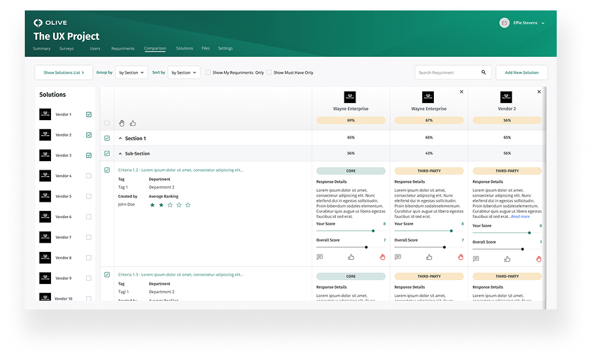The width and height of the screenshot is (592, 359).
Task: Toggle Criteria 1.3 row checkbox
Action: (107, 275)
